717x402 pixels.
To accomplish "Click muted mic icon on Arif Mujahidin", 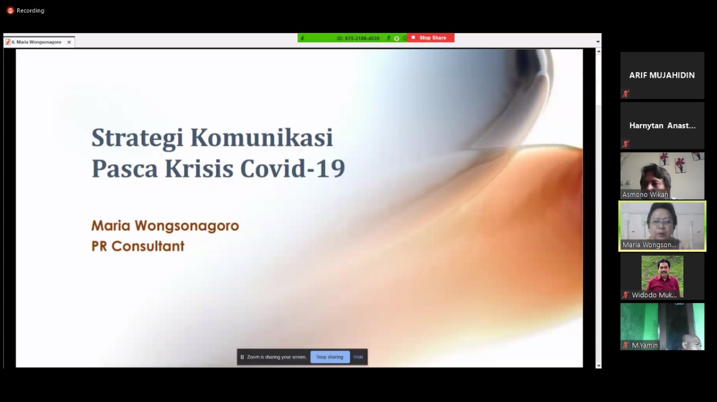I will [x=626, y=94].
